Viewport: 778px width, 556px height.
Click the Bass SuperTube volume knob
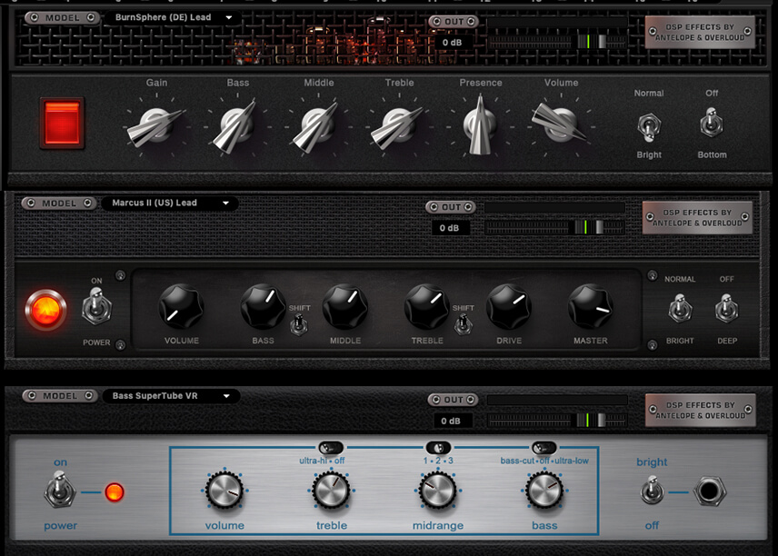[x=224, y=490]
